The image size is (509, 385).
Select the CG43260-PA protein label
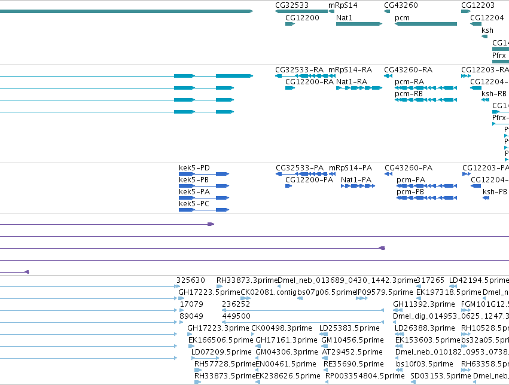409,168
